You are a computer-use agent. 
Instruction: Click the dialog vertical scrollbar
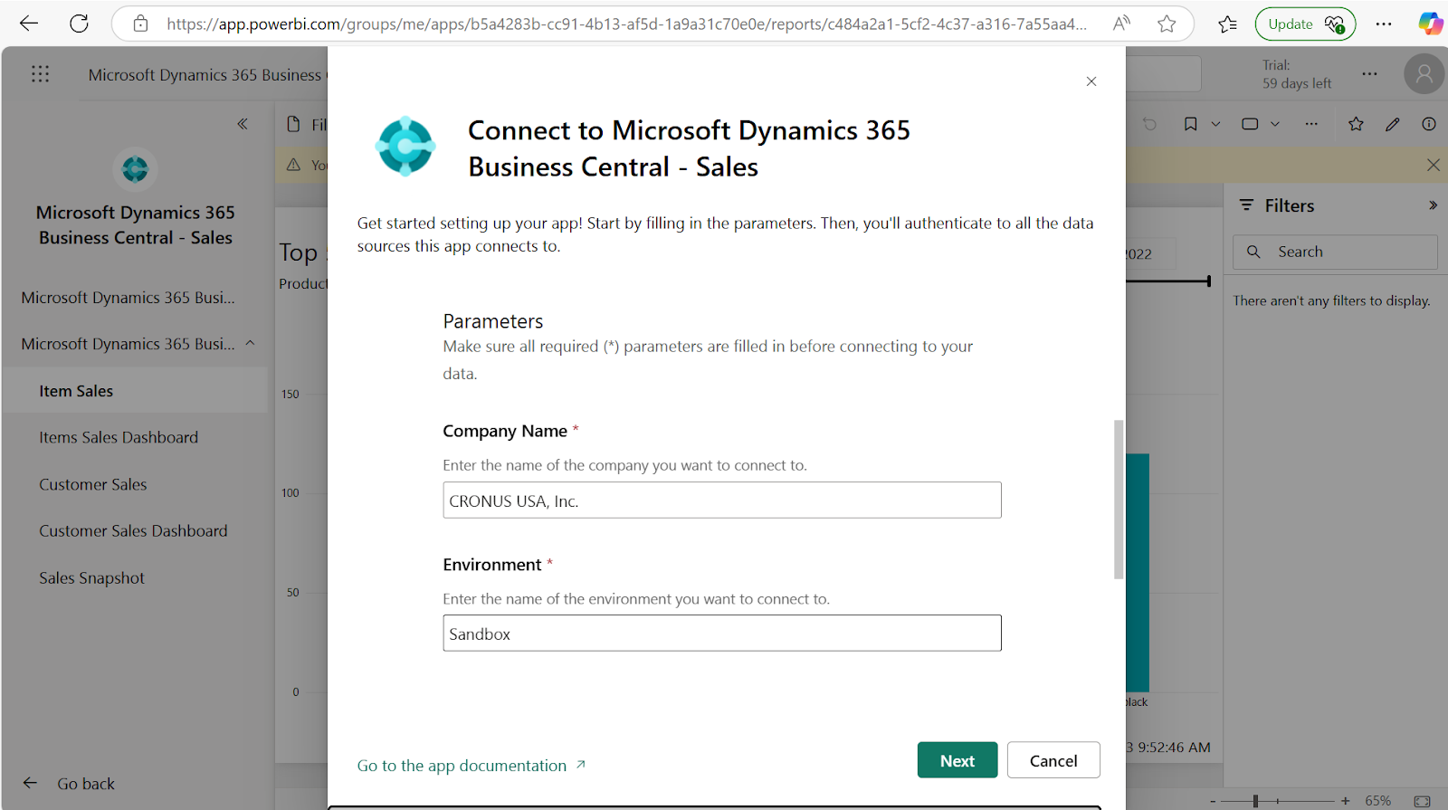coord(1119,500)
